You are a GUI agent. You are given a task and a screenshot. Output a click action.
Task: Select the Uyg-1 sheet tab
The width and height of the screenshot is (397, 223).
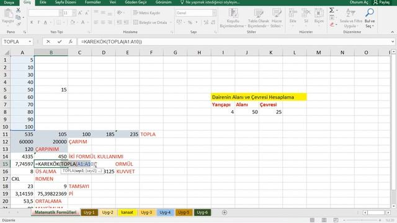coord(89,212)
